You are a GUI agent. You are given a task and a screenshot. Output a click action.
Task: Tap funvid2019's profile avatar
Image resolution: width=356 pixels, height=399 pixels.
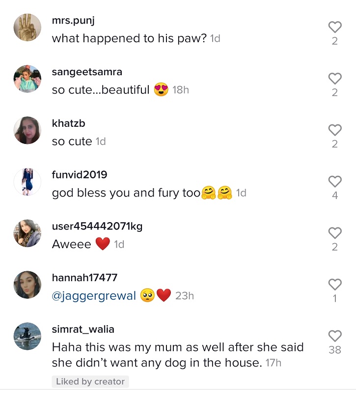27,182
